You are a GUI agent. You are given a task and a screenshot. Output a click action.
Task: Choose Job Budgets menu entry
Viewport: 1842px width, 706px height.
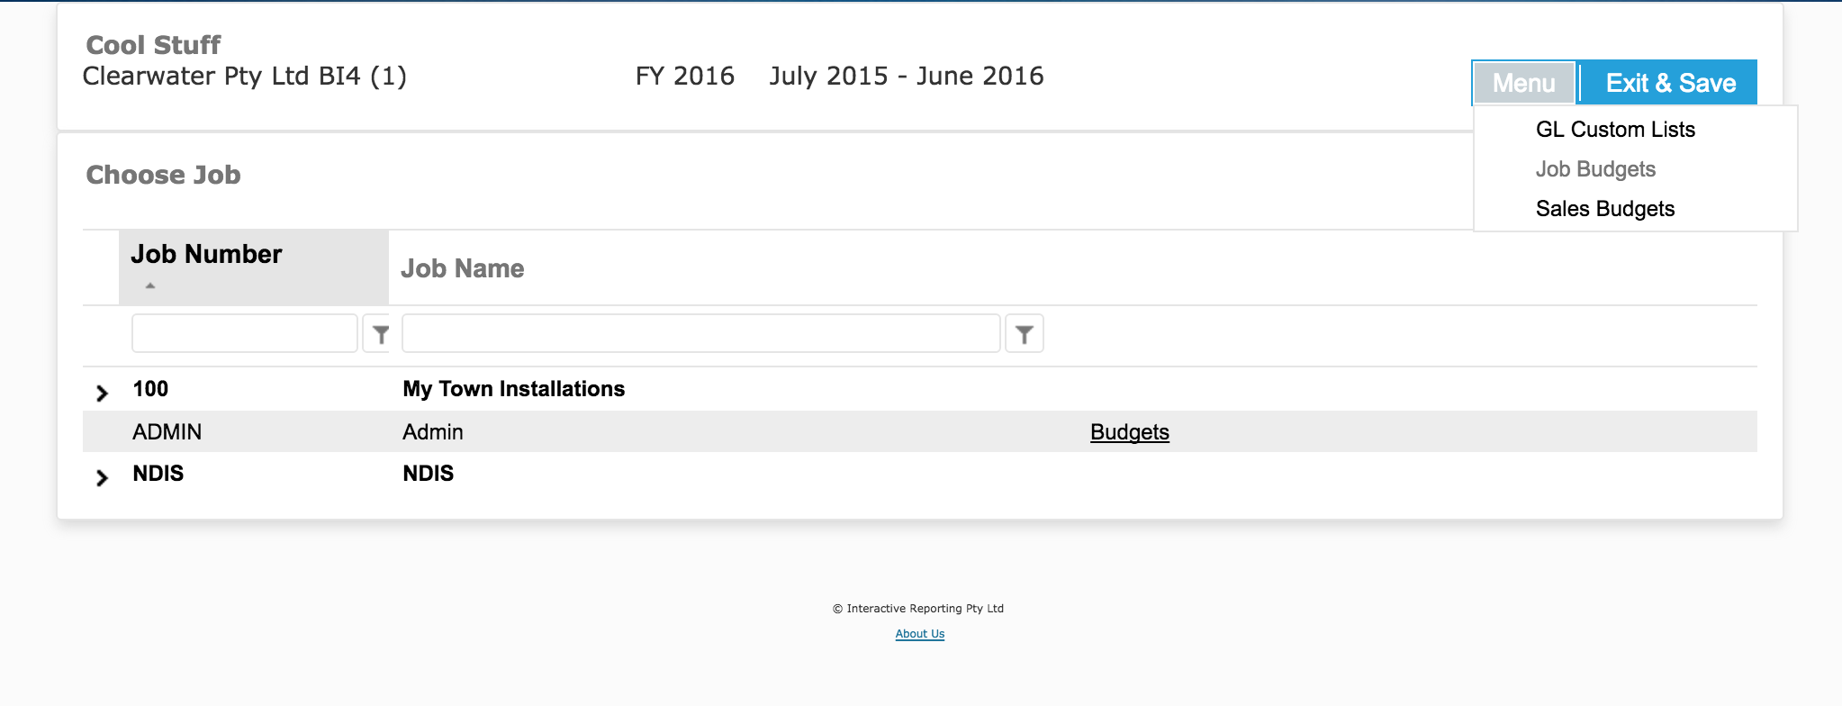[x=1595, y=169]
